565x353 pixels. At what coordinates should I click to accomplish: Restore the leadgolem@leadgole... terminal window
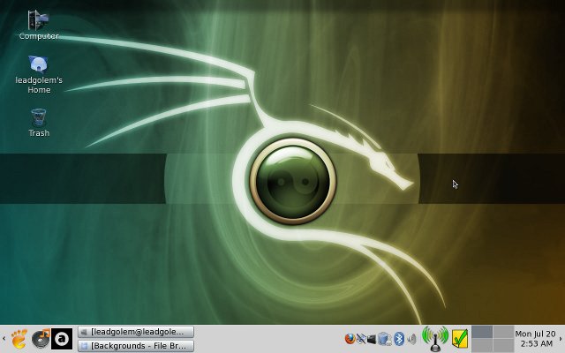[136, 332]
